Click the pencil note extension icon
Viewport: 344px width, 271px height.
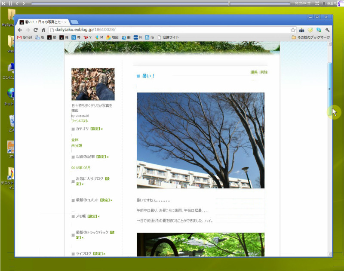point(310,30)
